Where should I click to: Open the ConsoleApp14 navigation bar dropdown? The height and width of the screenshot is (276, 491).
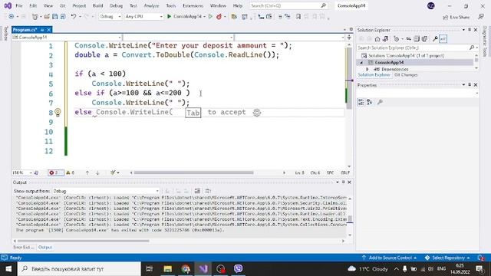pyautogui.click(x=67, y=38)
